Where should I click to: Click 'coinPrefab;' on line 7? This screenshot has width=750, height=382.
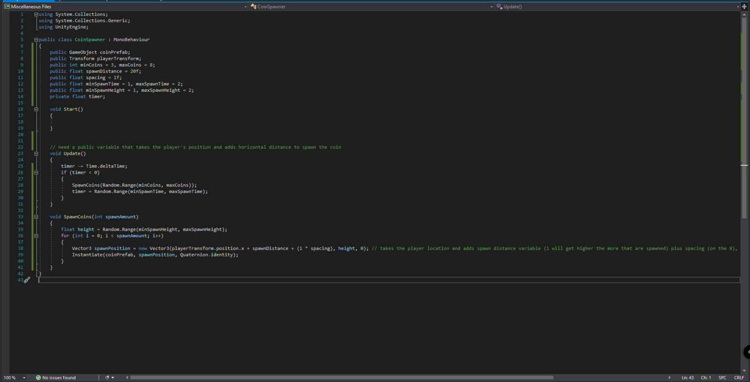pos(115,52)
